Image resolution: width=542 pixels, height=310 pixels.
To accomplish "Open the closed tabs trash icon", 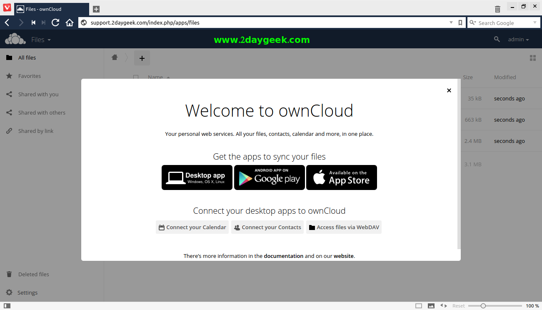I will [497, 9].
